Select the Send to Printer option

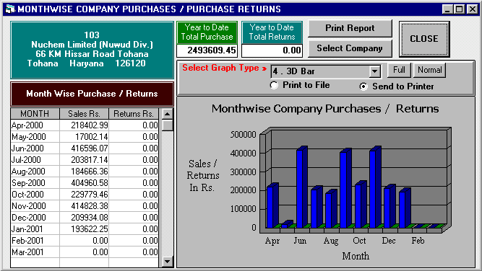point(363,86)
